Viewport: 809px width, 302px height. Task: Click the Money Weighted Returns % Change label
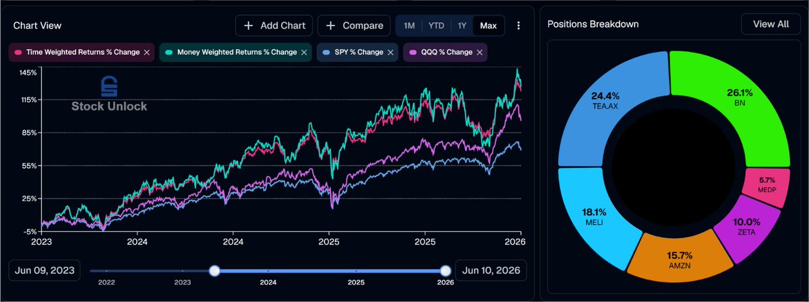point(237,52)
